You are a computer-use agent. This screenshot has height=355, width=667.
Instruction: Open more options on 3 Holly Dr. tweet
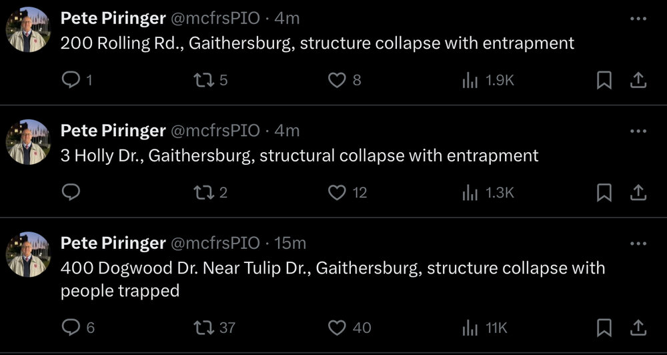click(638, 131)
